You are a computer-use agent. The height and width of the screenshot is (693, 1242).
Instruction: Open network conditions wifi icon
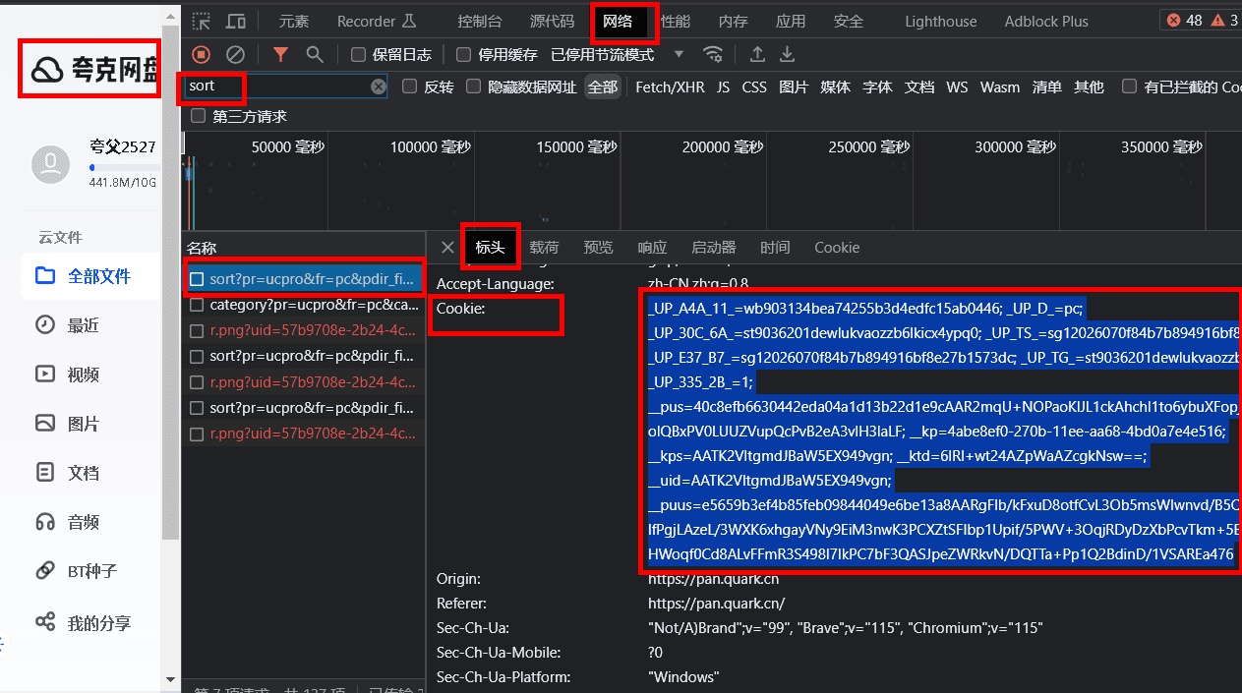coord(713,54)
